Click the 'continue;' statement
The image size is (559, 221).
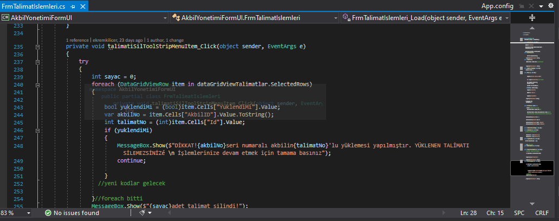[132, 160]
